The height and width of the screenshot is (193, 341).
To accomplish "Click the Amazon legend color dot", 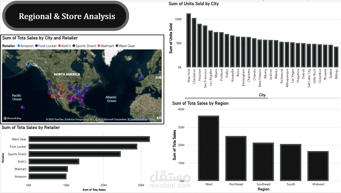I will tap(19, 46).
